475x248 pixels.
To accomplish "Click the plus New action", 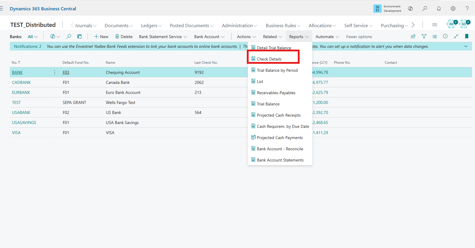I will pyautogui.click(x=101, y=37).
